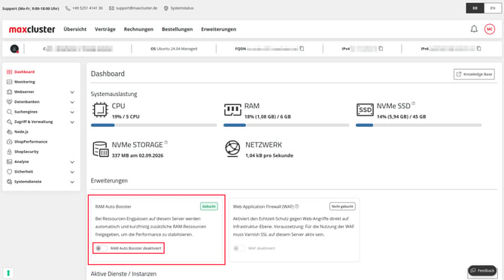Open the Knowledge Base button
The width and height of the screenshot is (504, 280).
coord(474,74)
